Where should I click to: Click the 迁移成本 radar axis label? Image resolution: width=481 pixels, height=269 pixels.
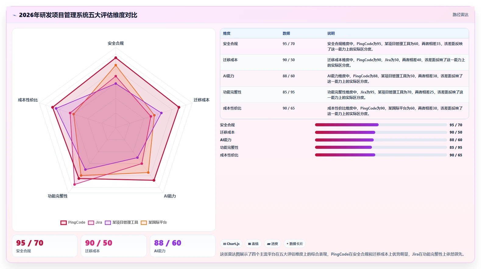[201, 100]
